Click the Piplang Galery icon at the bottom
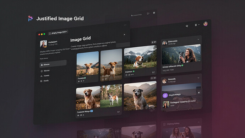Image resolution: width=245 pixels, height=138 pixels. [164, 124]
